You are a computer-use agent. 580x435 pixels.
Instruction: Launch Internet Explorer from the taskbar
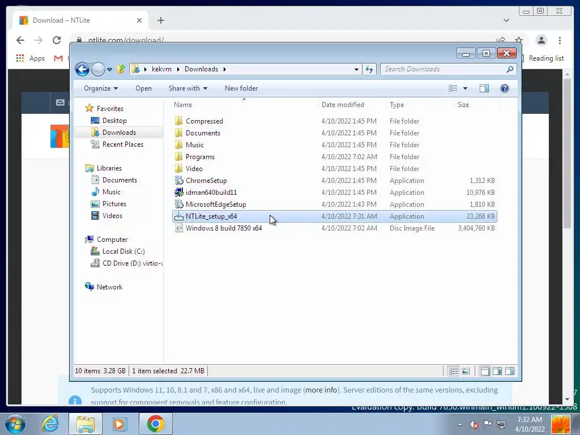[x=50, y=424]
